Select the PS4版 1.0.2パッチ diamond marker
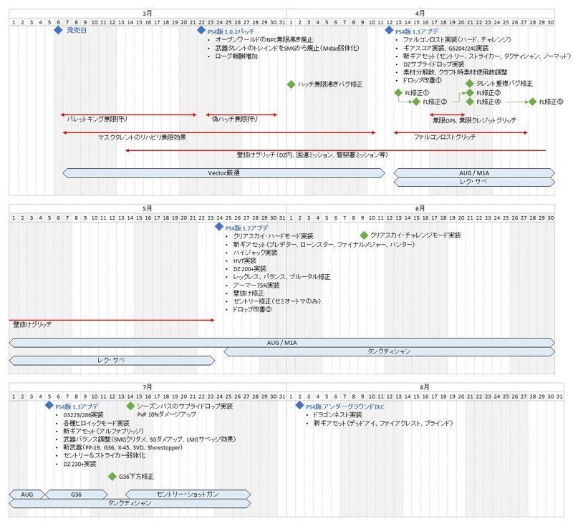This screenshot has height=526, width=573. 201,31
